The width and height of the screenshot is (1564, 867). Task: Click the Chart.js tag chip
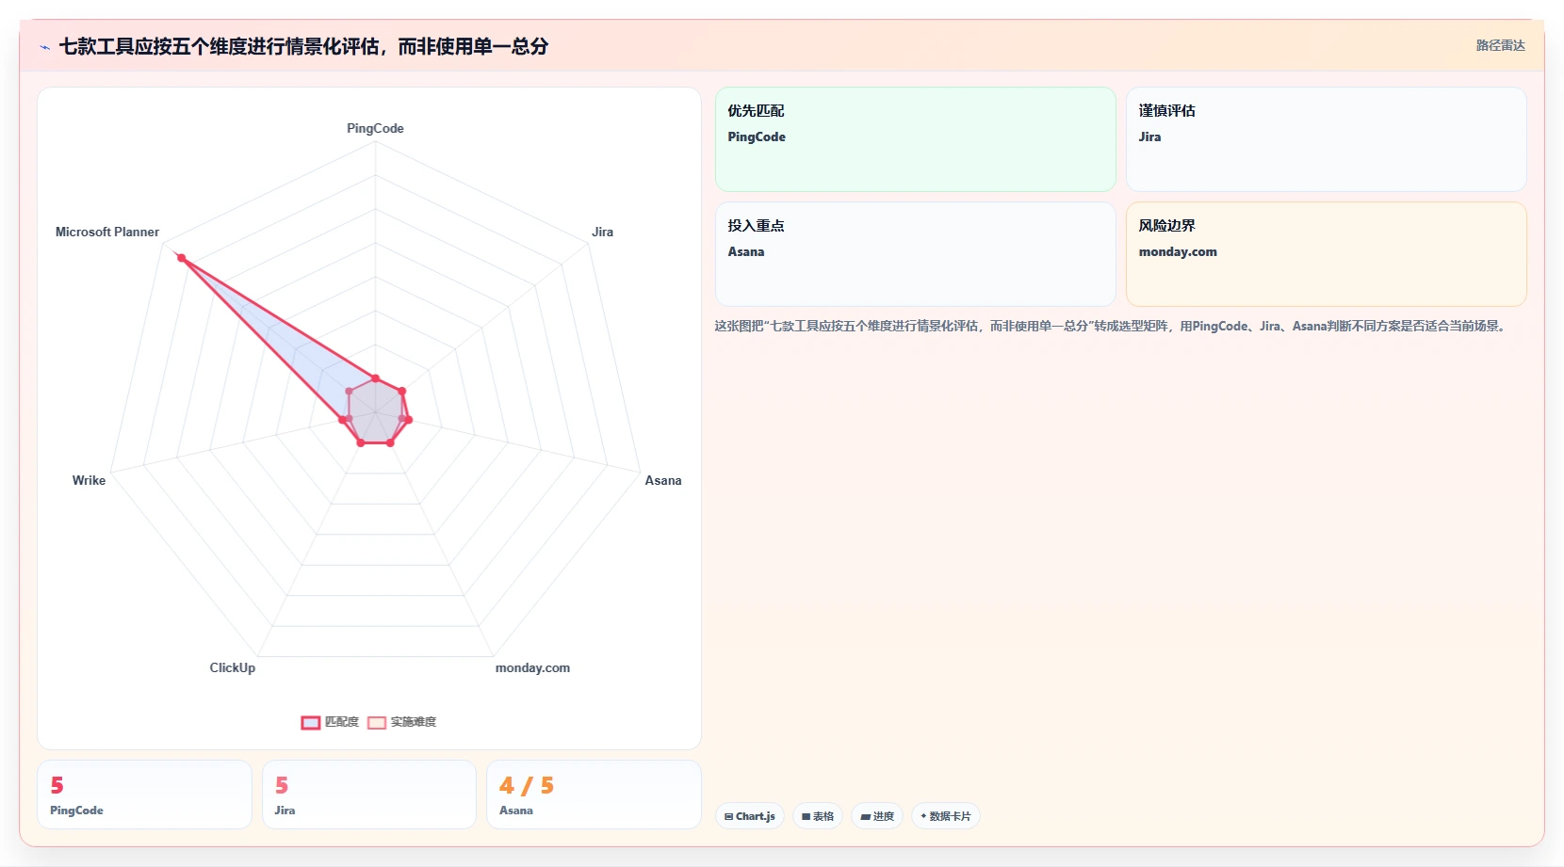(750, 816)
